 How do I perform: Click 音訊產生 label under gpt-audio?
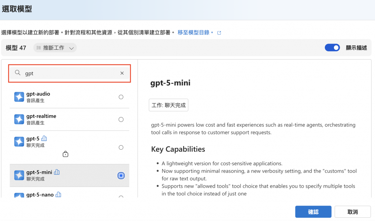click(36, 101)
